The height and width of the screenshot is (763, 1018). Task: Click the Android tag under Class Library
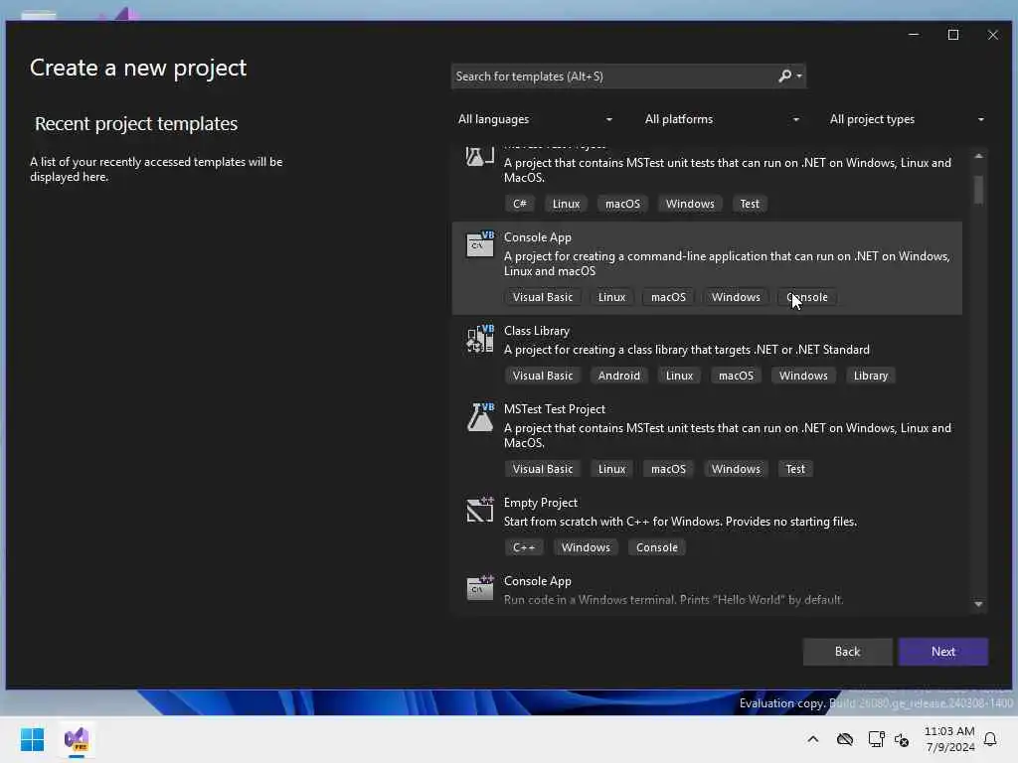(618, 376)
